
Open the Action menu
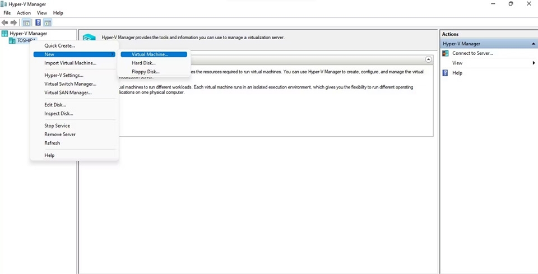tap(24, 13)
